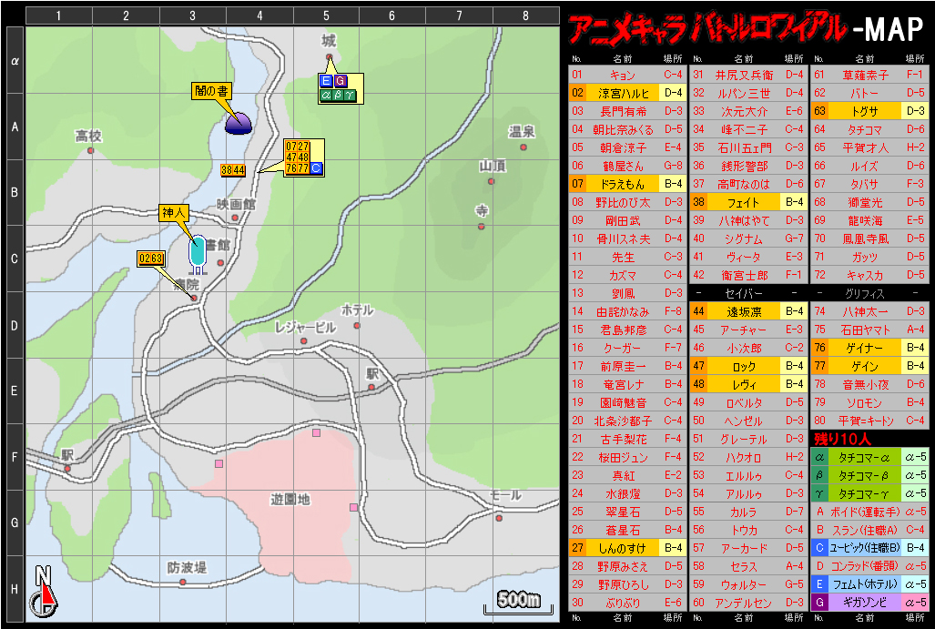Click the コンラッド(番頭) legend row
Screen dimensions: 935x629
click(869, 566)
